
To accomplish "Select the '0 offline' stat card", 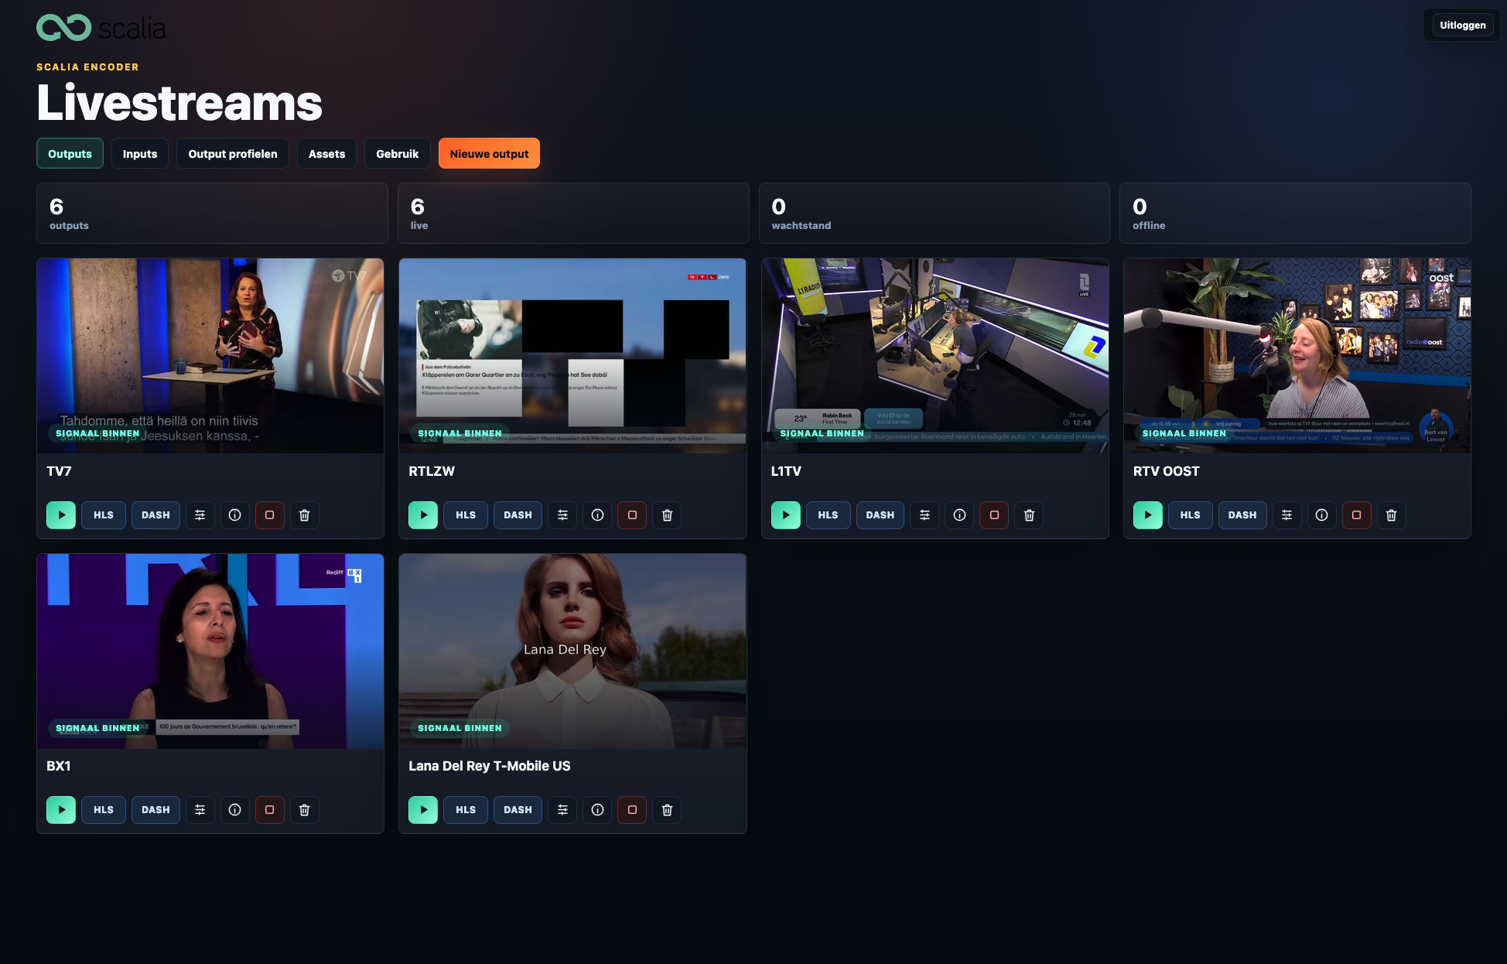I will pos(1296,214).
